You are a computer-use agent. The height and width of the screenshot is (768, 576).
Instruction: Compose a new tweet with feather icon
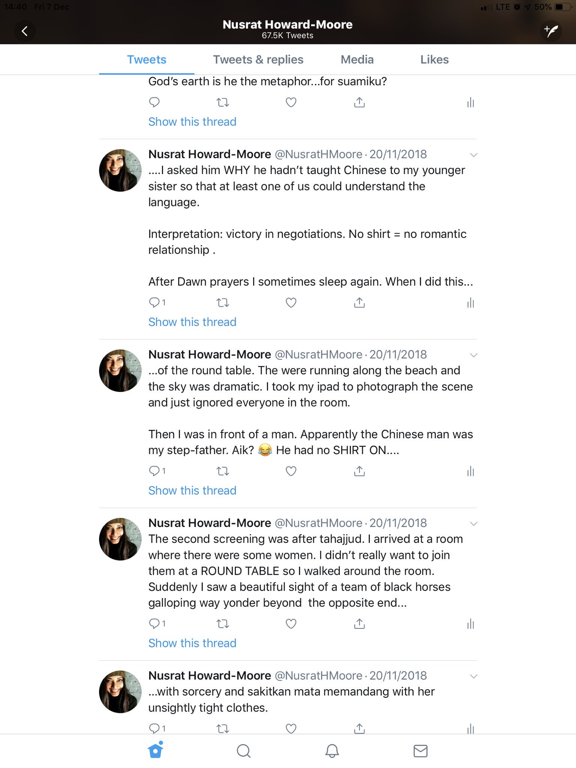[x=551, y=31]
